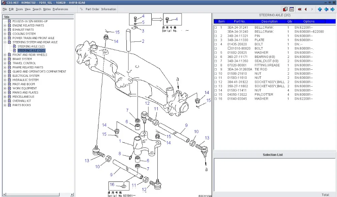Open the Preferences menu
This screenshot has width=337, height=197.
point(60,9)
